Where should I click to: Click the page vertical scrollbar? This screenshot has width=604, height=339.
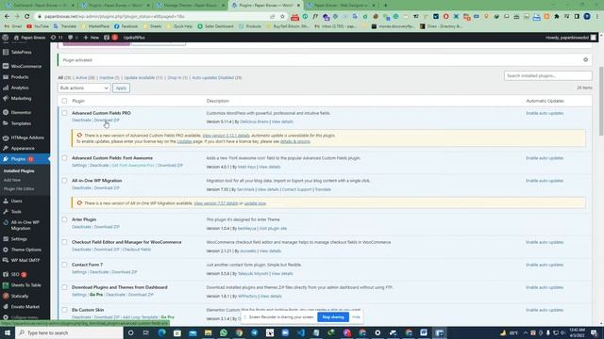point(601,101)
